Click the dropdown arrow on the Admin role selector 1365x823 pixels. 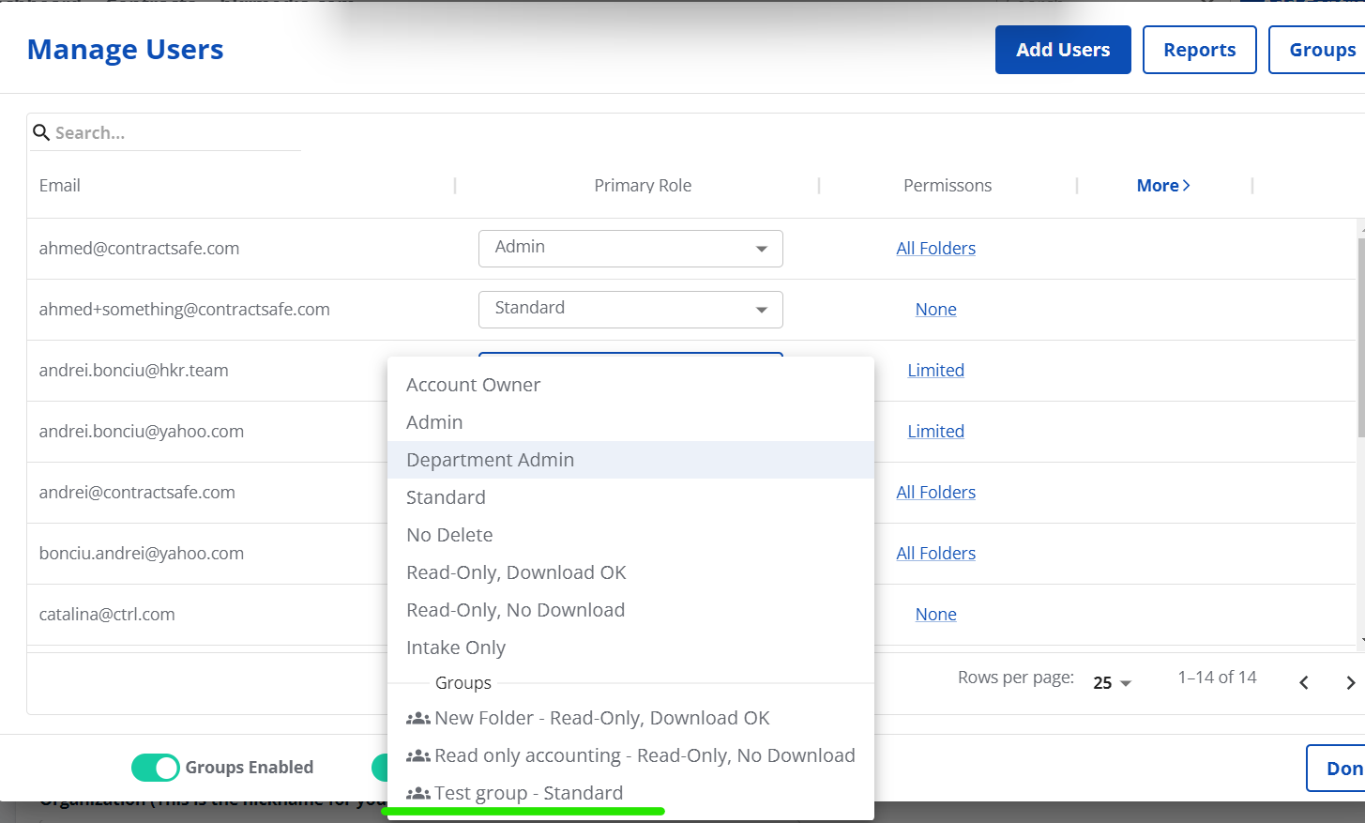pyautogui.click(x=763, y=248)
